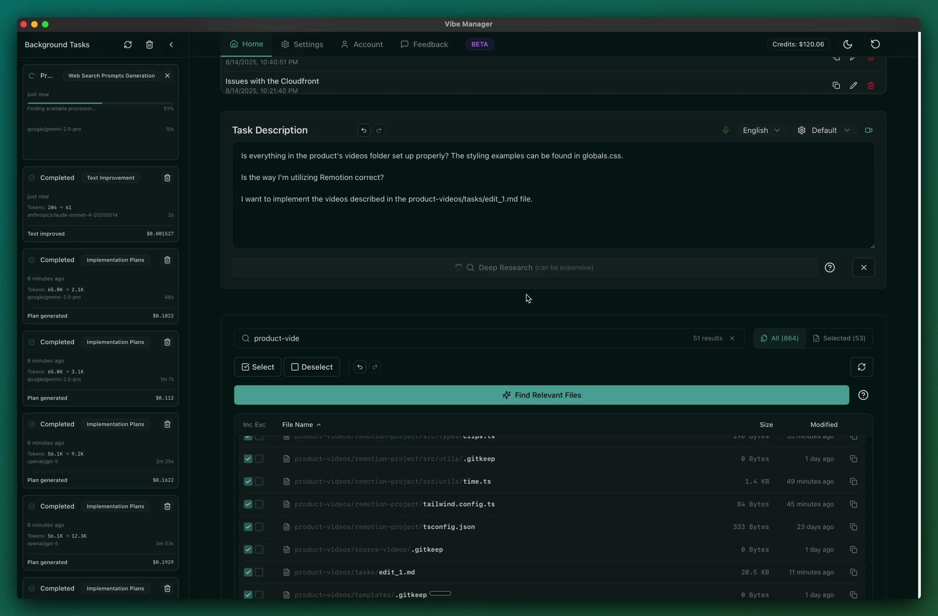This screenshot has width=938, height=616.
Task: Redo the file selection change
Action: 375,367
